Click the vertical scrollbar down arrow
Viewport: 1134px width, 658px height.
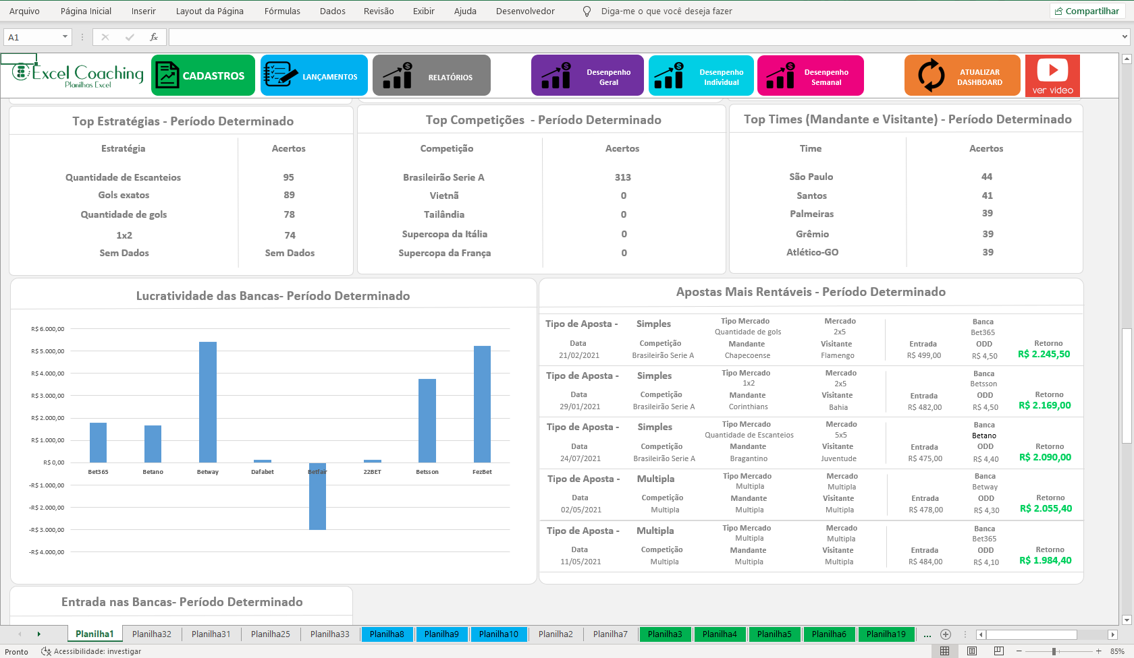pos(1126,620)
